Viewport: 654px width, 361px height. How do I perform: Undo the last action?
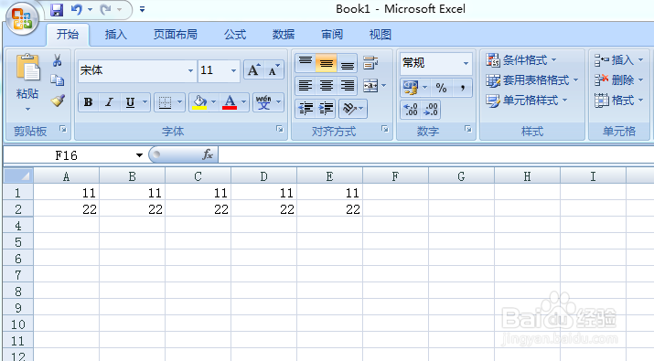[x=76, y=9]
